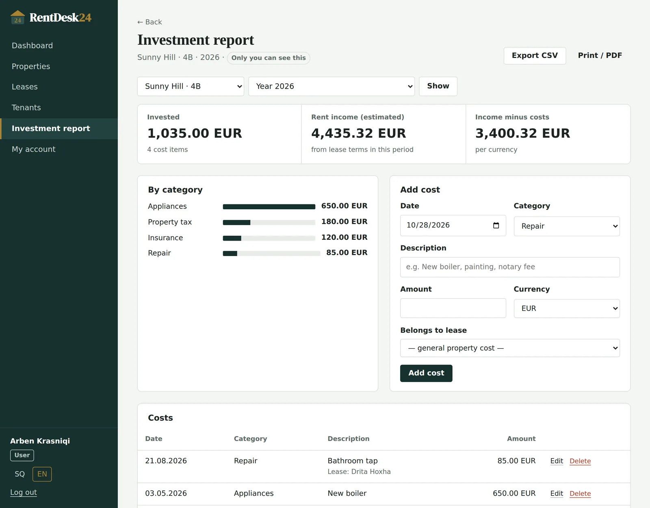The height and width of the screenshot is (508, 650).
Task: Click the Show button
Action: pyautogui.click(x=438, y=86)
